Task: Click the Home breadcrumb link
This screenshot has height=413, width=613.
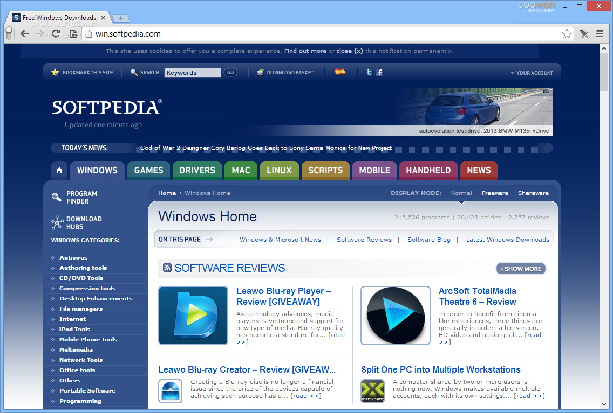Action: (x=167, y=193)
